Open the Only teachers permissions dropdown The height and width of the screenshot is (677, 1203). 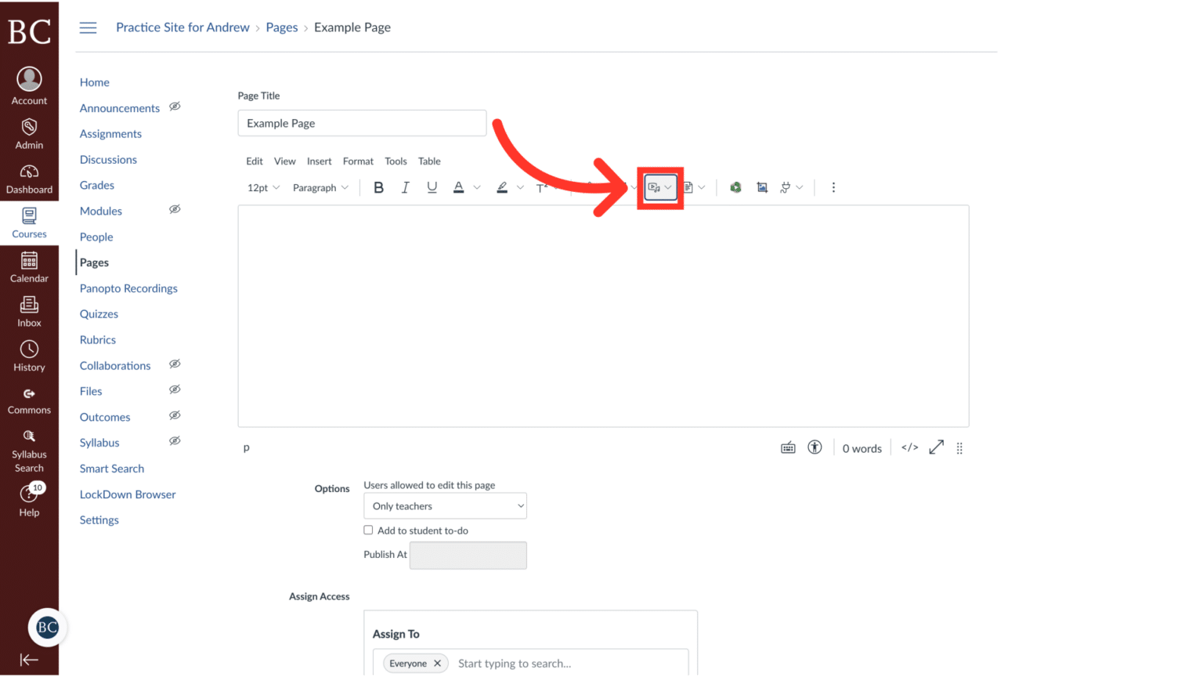(x=444, y=505)
